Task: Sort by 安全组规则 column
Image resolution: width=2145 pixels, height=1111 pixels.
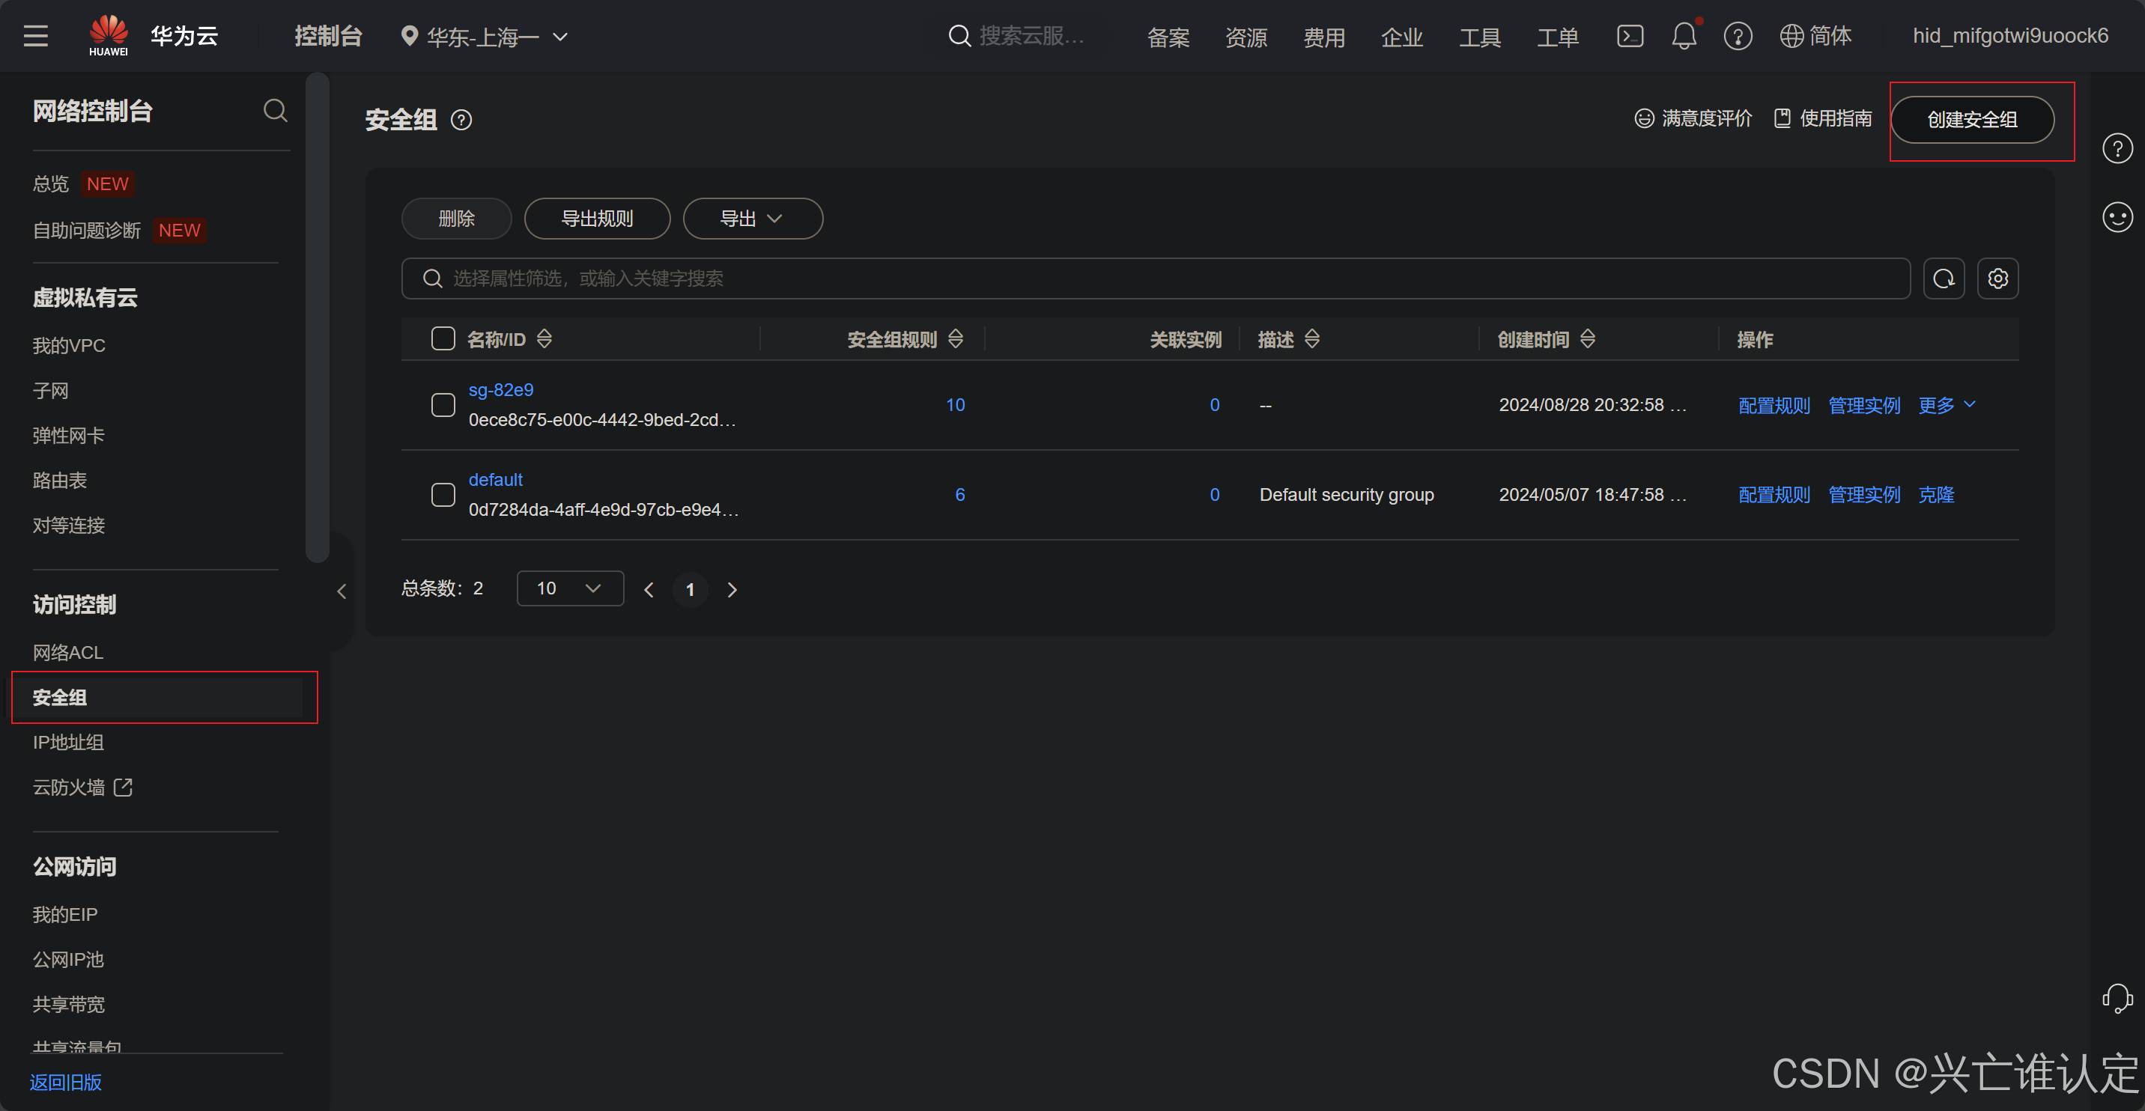Action: [956, 338]
